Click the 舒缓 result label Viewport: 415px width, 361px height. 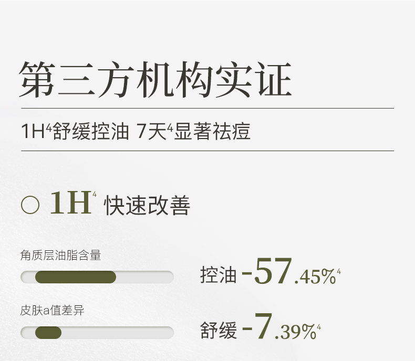(x=219, y=331)
